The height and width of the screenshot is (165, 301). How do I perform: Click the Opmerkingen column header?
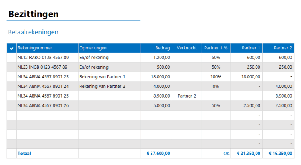click(93, 48)
